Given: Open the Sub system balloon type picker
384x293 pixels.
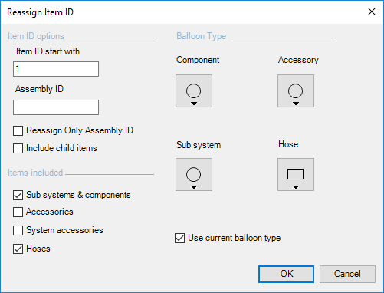Looking at the screenshot, I should click(194, 174).
